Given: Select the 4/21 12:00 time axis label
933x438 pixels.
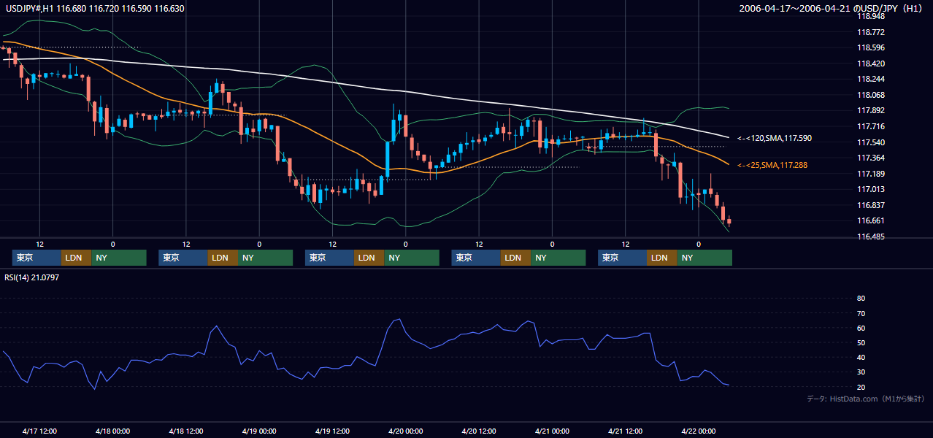Looking at the screenshot, I should [626, 431].
